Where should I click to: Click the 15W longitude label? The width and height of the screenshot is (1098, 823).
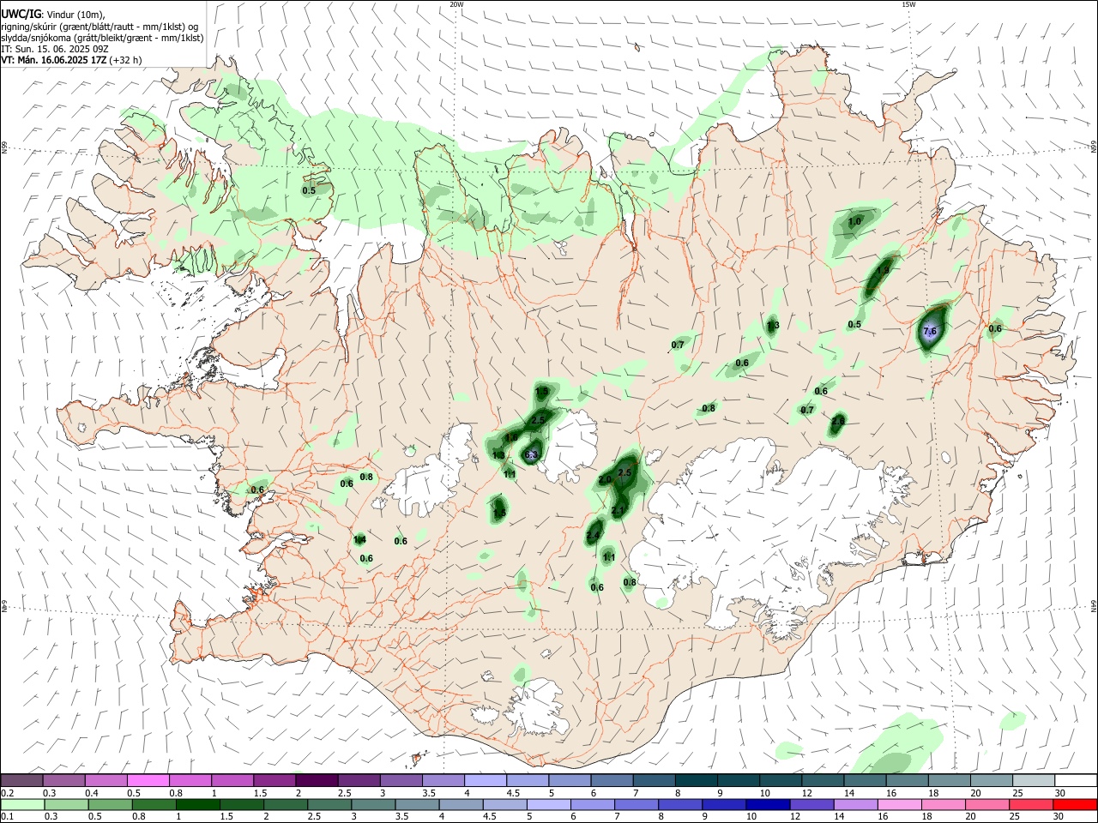pos(908,4)
